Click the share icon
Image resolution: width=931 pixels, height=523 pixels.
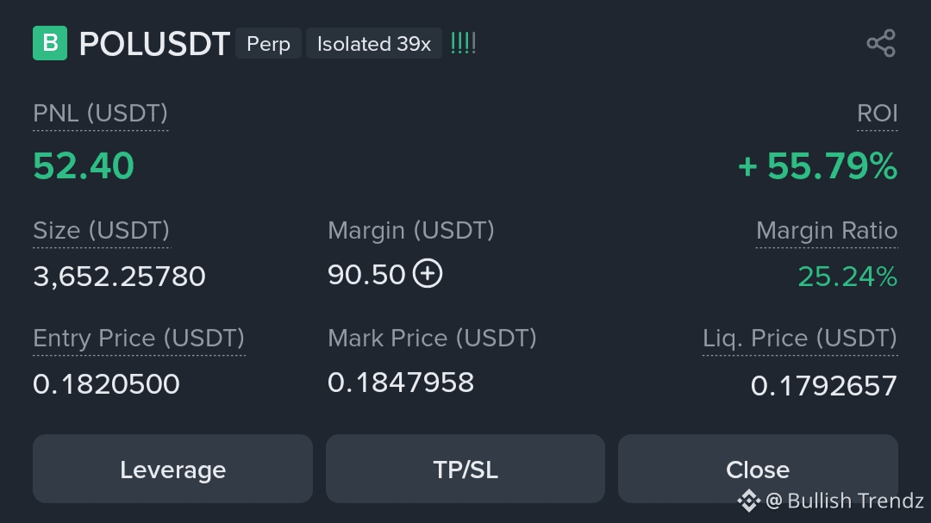881,44
